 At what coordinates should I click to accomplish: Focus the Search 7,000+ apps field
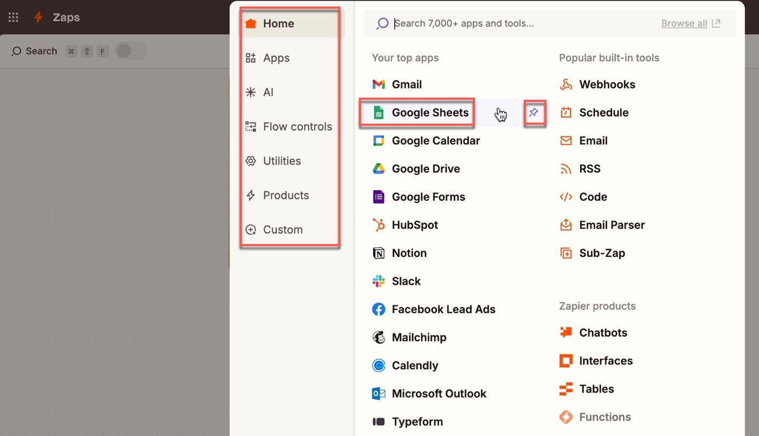[550, 23]
